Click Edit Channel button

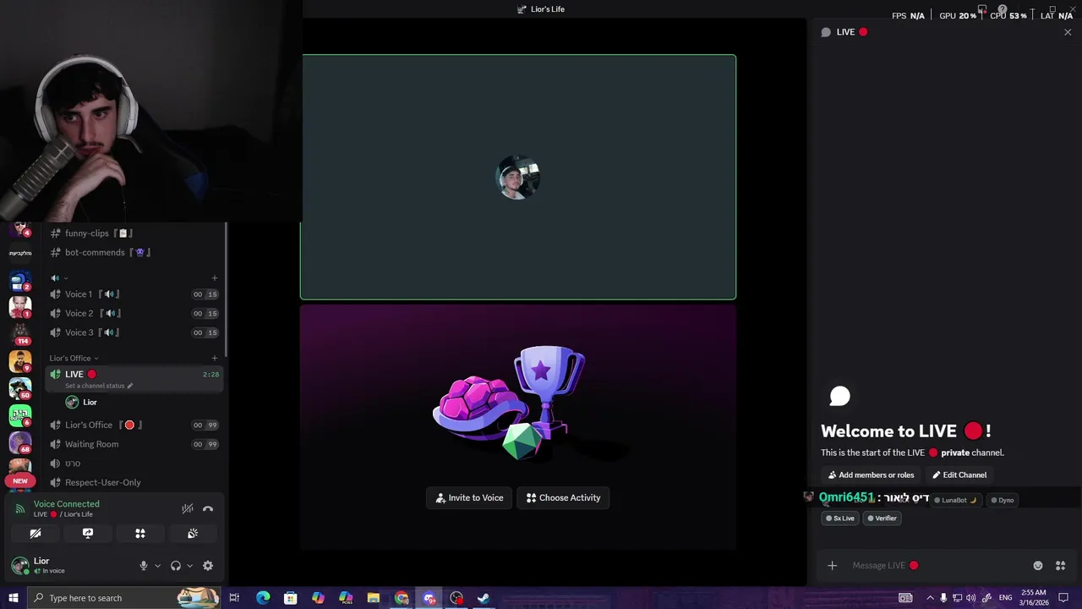[x=959, y=475]
